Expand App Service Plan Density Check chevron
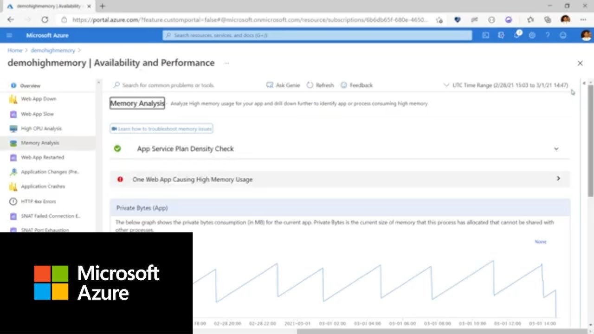594x334 pixels. click(x=556, y=149)
